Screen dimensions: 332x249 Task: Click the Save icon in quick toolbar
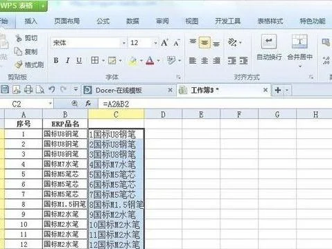click(x=5, y=89)
